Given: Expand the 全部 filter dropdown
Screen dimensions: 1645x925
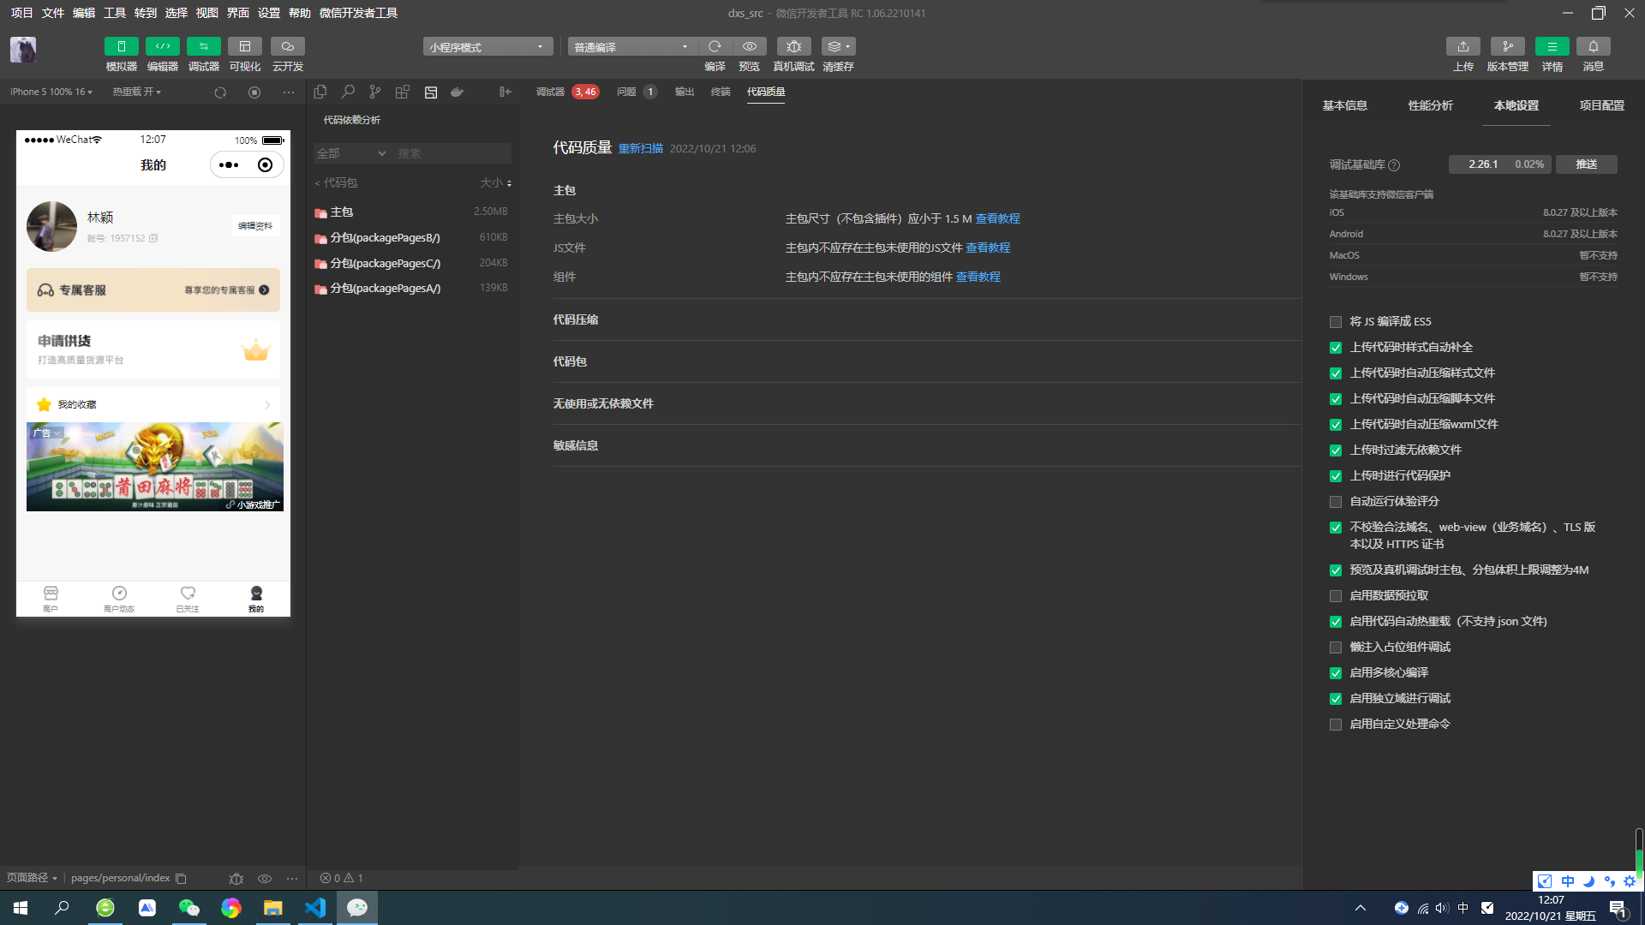Looking at the screenshot, I should (351, 153).
